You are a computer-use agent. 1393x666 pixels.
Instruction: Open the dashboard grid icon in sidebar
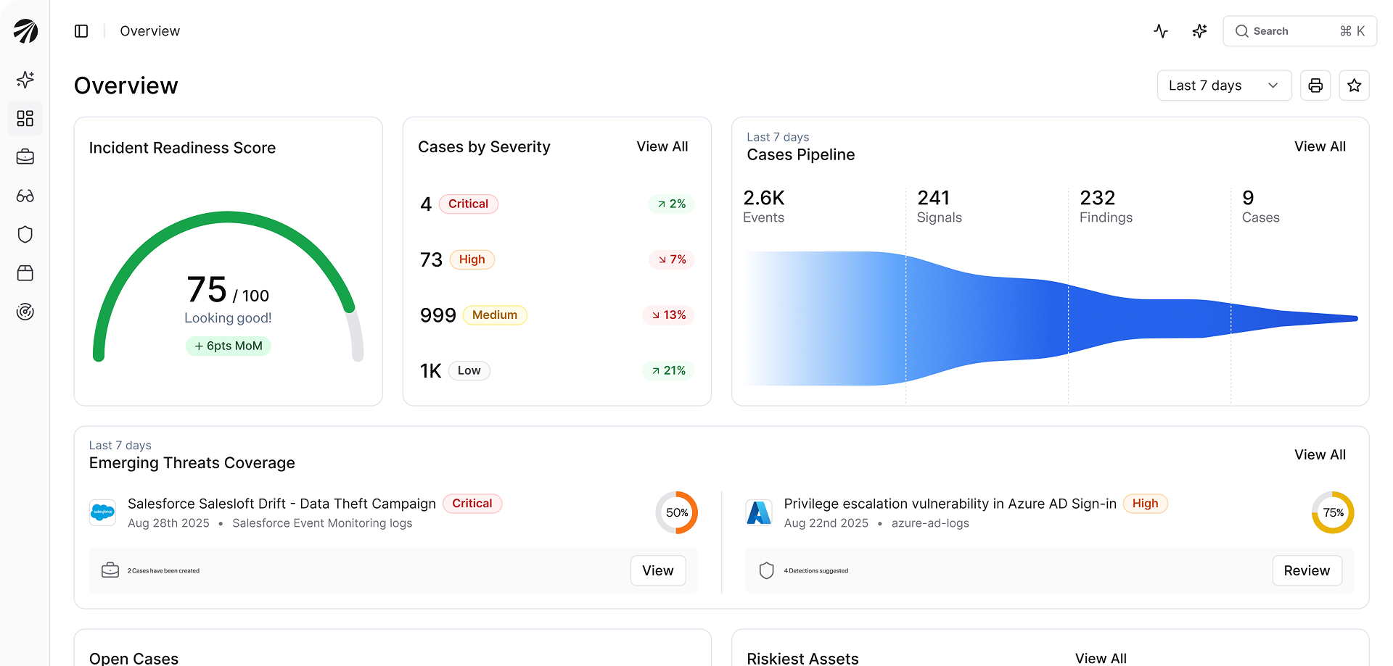coord(25,118)
